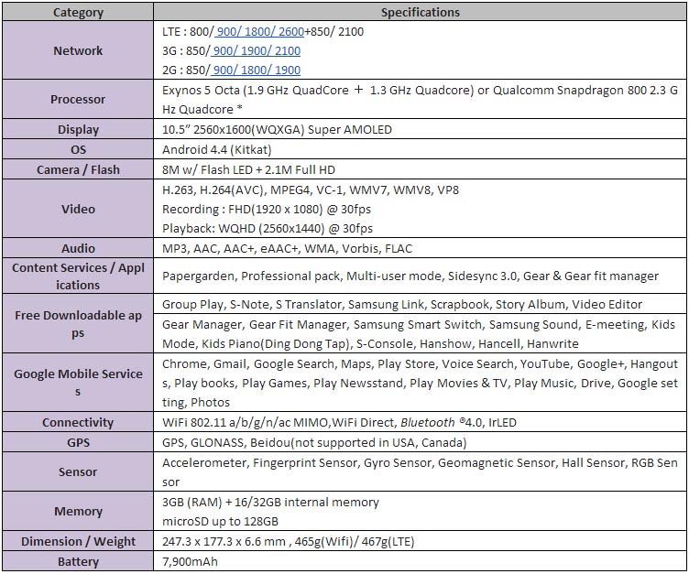Click the LTE 900/1800/2600 hyperlink

[259, 32]
